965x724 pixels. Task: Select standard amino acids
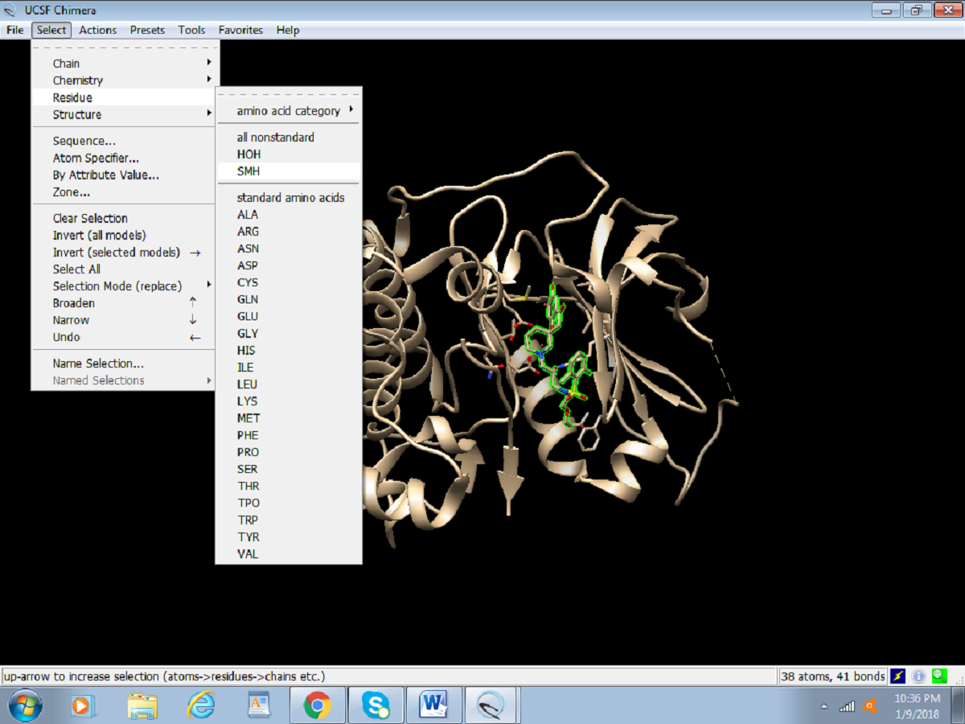(x=289, y=198)
